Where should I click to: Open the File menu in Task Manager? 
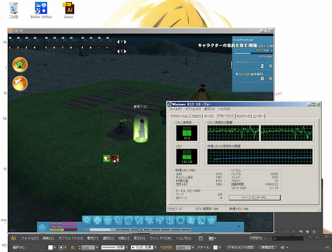175,109
